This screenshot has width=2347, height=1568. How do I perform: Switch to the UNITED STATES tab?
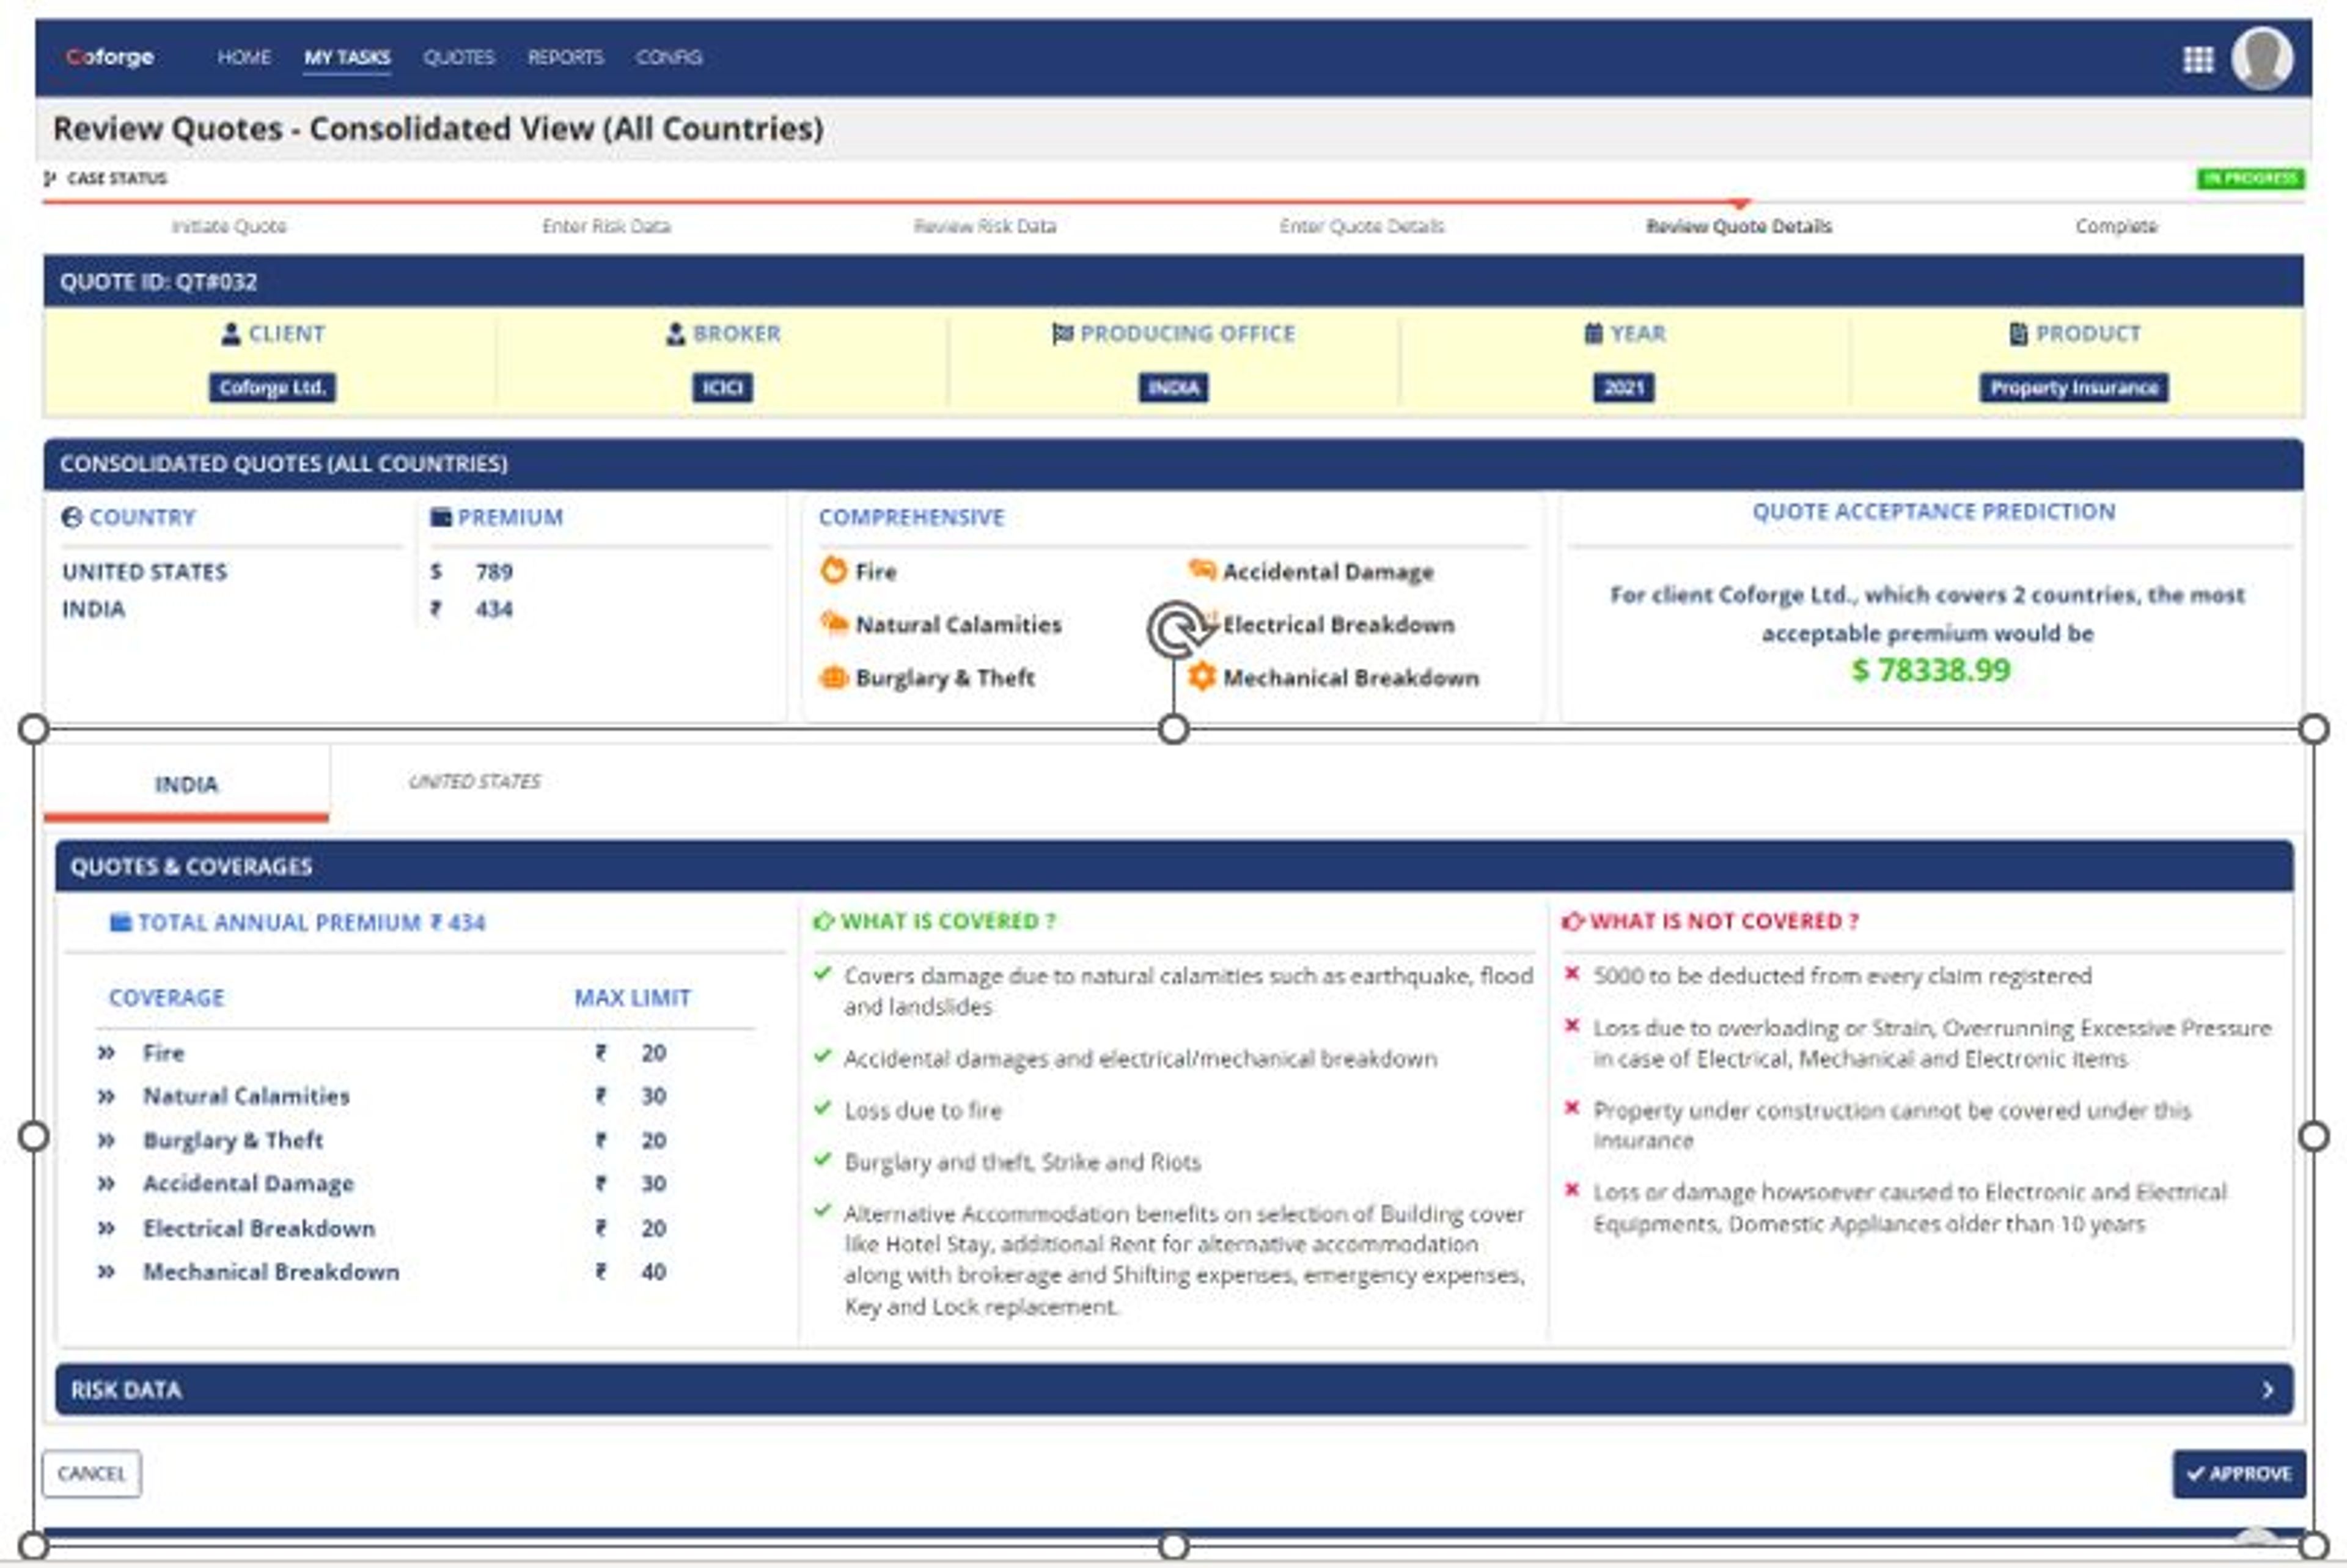[x=474, y=782]
